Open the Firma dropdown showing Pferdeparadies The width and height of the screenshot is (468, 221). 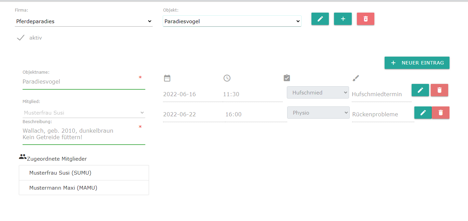point(84,21)
